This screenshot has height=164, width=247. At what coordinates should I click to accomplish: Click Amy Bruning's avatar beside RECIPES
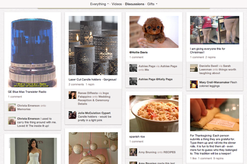(x=133, y=152)
